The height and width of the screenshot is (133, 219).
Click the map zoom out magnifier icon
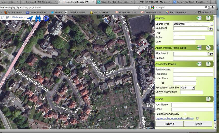click(3, 17)
